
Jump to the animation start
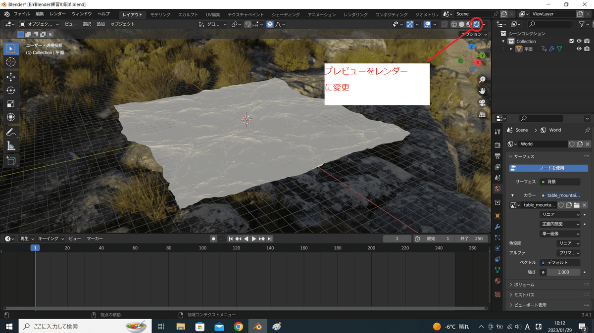click(x=231, y=238)
